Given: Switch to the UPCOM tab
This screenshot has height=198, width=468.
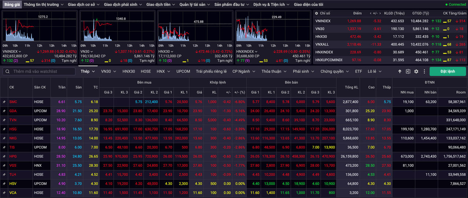Looking at the screenshot, I should pos(183,71).
